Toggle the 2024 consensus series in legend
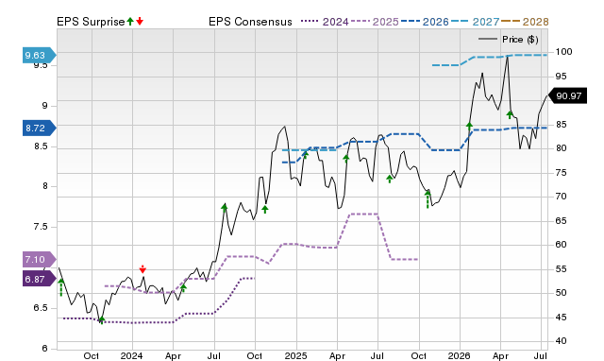This screenshot has height=361, width=604. 325,22
